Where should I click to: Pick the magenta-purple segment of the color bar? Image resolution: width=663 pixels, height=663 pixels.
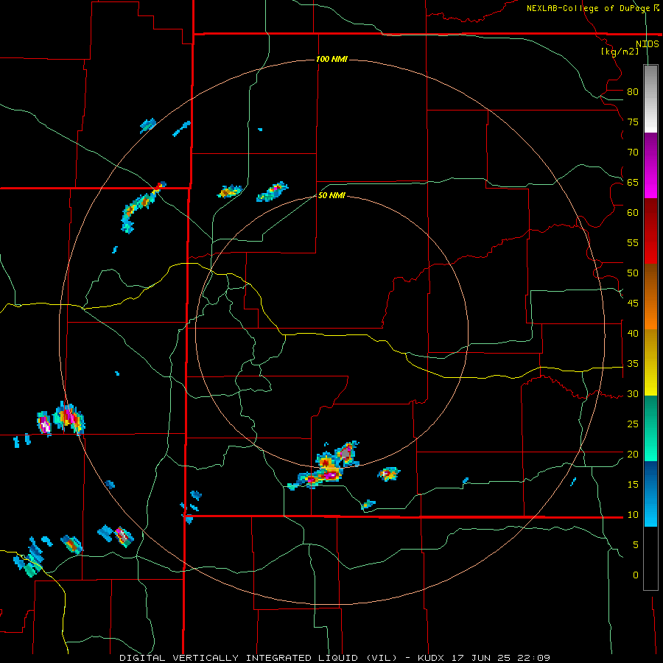click(x=650, y=166)
